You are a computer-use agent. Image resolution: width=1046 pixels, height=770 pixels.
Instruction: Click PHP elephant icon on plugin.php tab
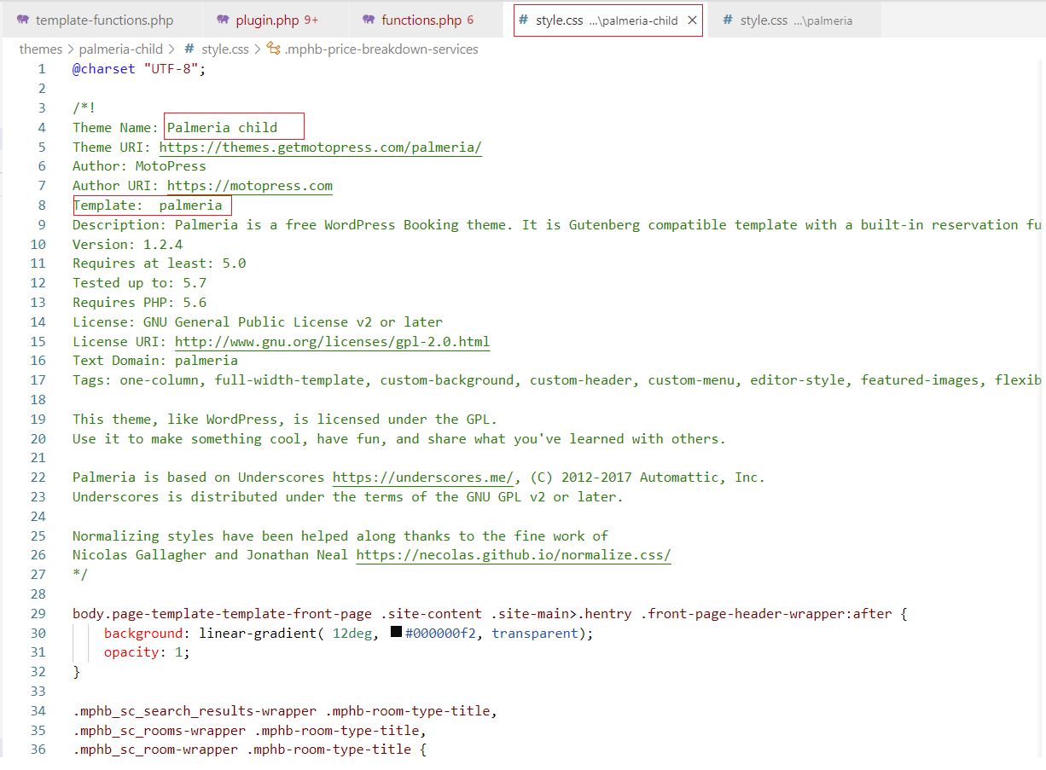click(223, 20)
